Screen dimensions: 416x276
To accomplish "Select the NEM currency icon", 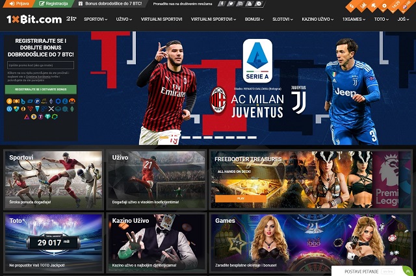I will tap(16, 108).
